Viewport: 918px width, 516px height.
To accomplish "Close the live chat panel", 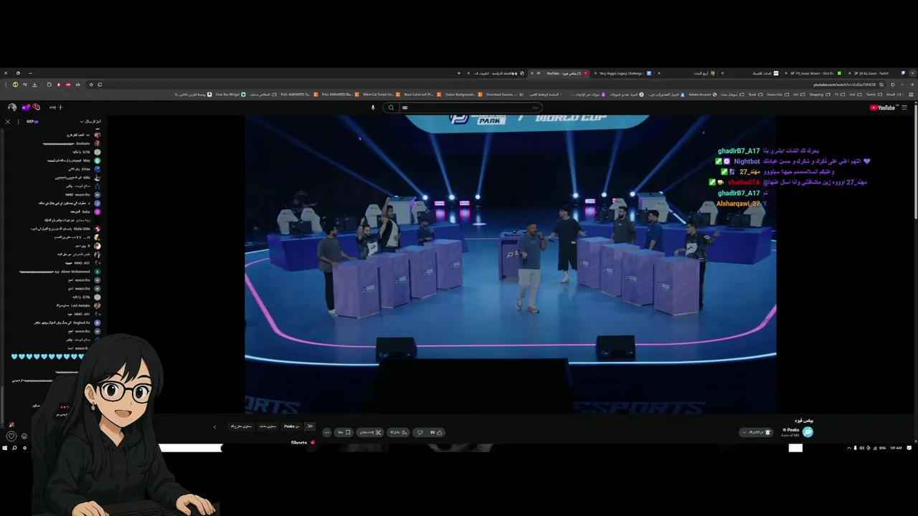I will 7,121.
